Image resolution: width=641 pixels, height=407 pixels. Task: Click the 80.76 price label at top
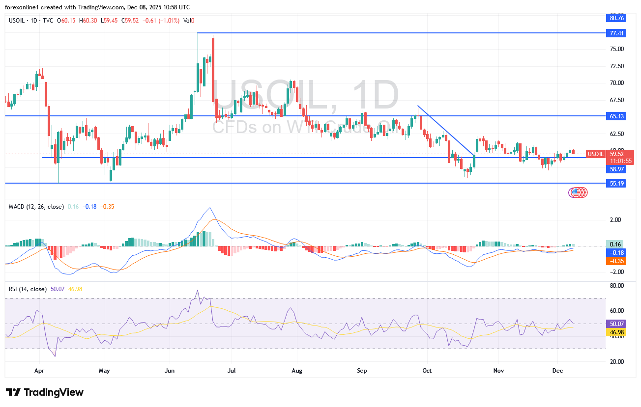pos(616,18)
